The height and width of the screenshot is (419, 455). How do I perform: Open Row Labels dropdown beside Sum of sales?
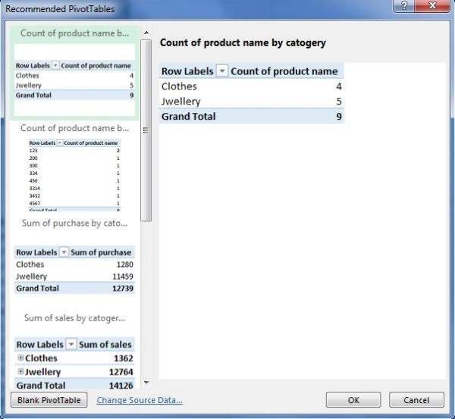pos(71,344)
